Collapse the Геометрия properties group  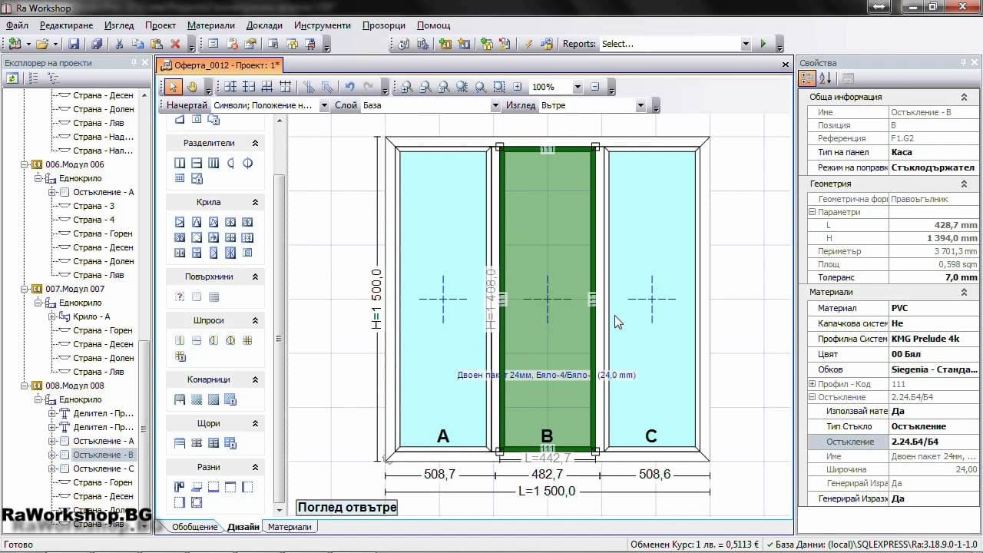tap(964, 184)
